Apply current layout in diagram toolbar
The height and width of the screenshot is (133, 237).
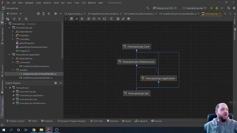pyautogui.click(x=111, y=19)
